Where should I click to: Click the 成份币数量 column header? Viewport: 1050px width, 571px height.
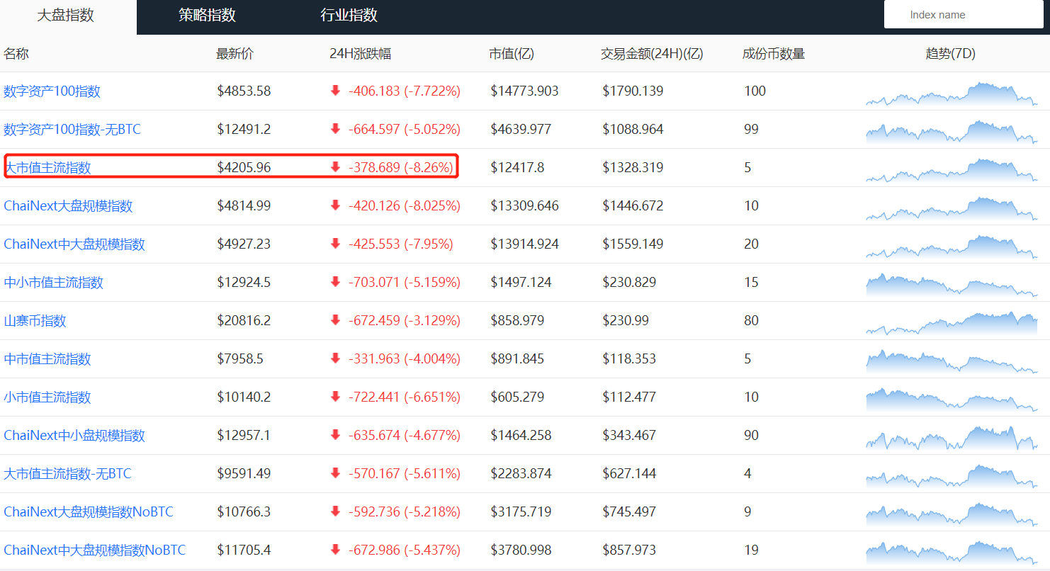pos(774,54)
